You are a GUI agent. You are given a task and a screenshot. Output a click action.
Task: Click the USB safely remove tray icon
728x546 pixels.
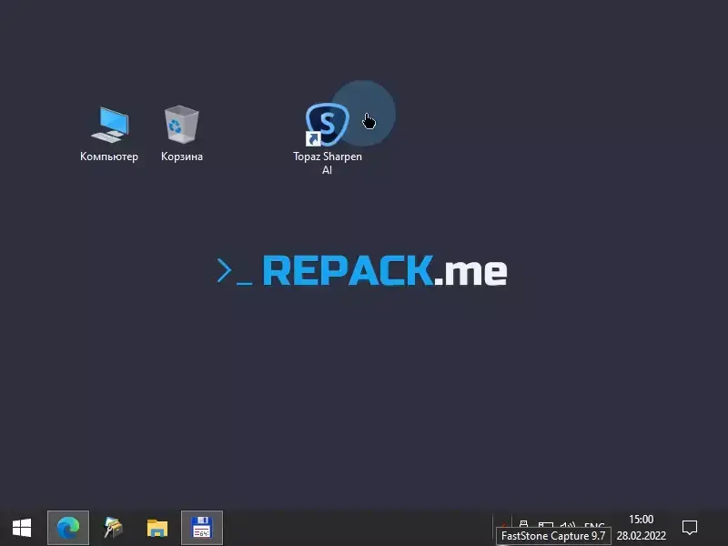coord(524,525)
